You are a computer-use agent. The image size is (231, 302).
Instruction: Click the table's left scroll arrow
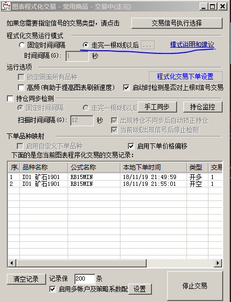[x=12, y=263]
